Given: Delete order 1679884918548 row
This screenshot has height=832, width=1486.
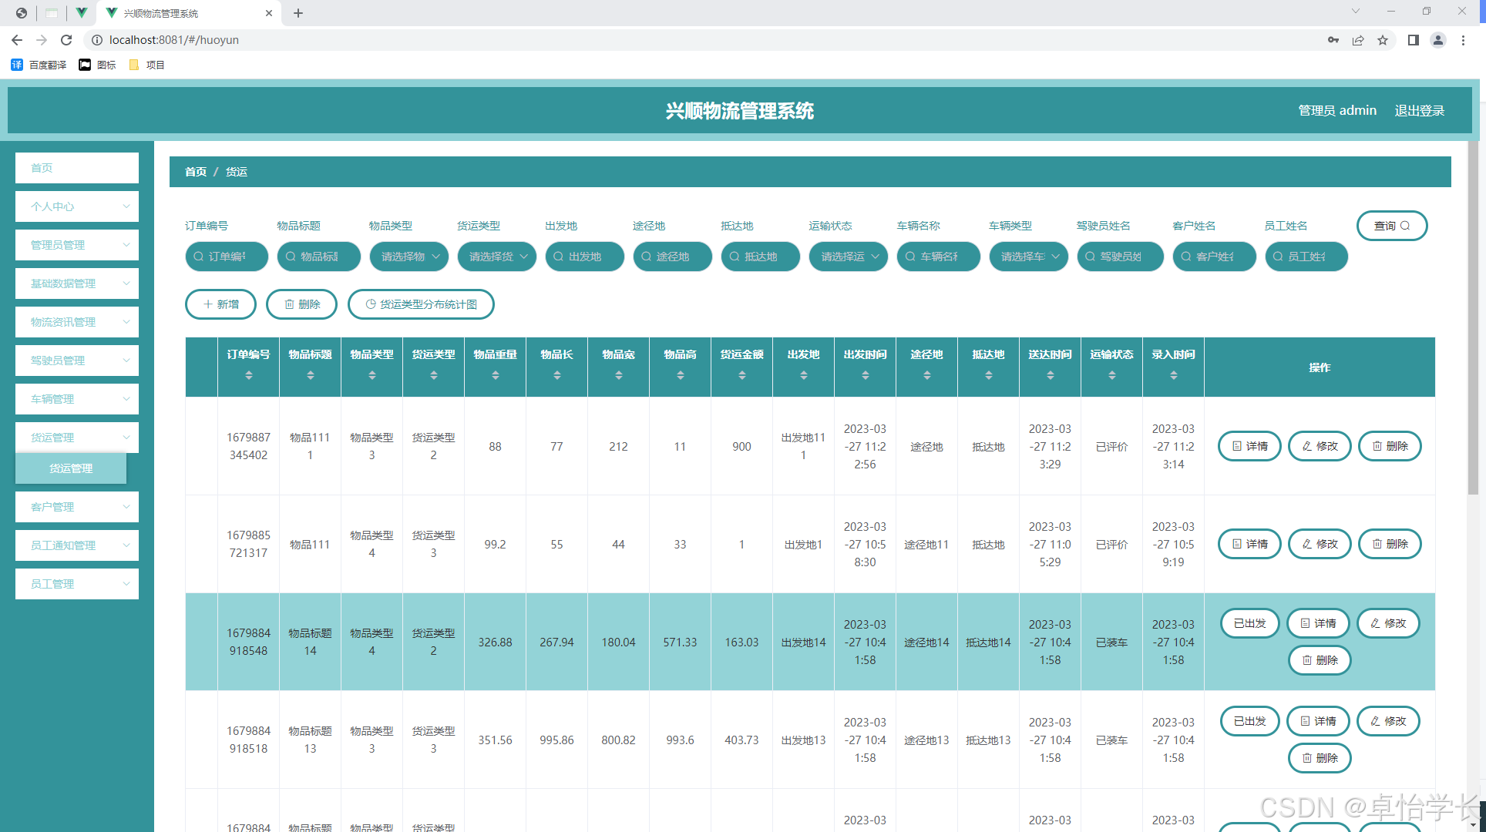Looking at the screenshot, I should click(x=1319, y=660).
